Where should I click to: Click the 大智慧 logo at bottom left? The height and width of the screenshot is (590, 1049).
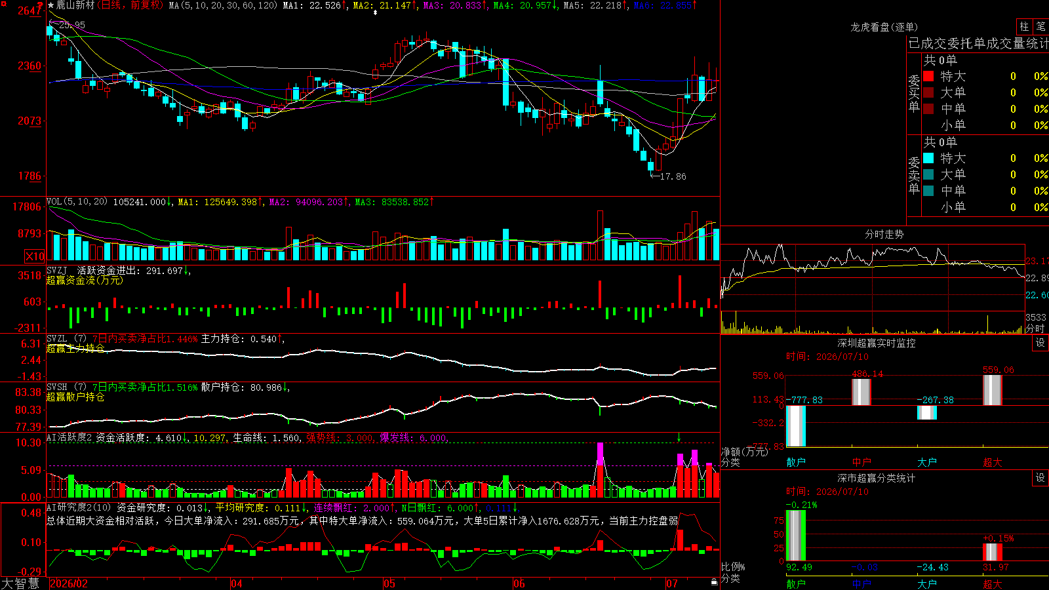20,583
